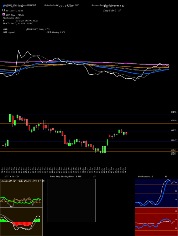This screenshot has height=236, width=178.
Task: Open the ADX indicator chart panel
Action: [21, 193]
